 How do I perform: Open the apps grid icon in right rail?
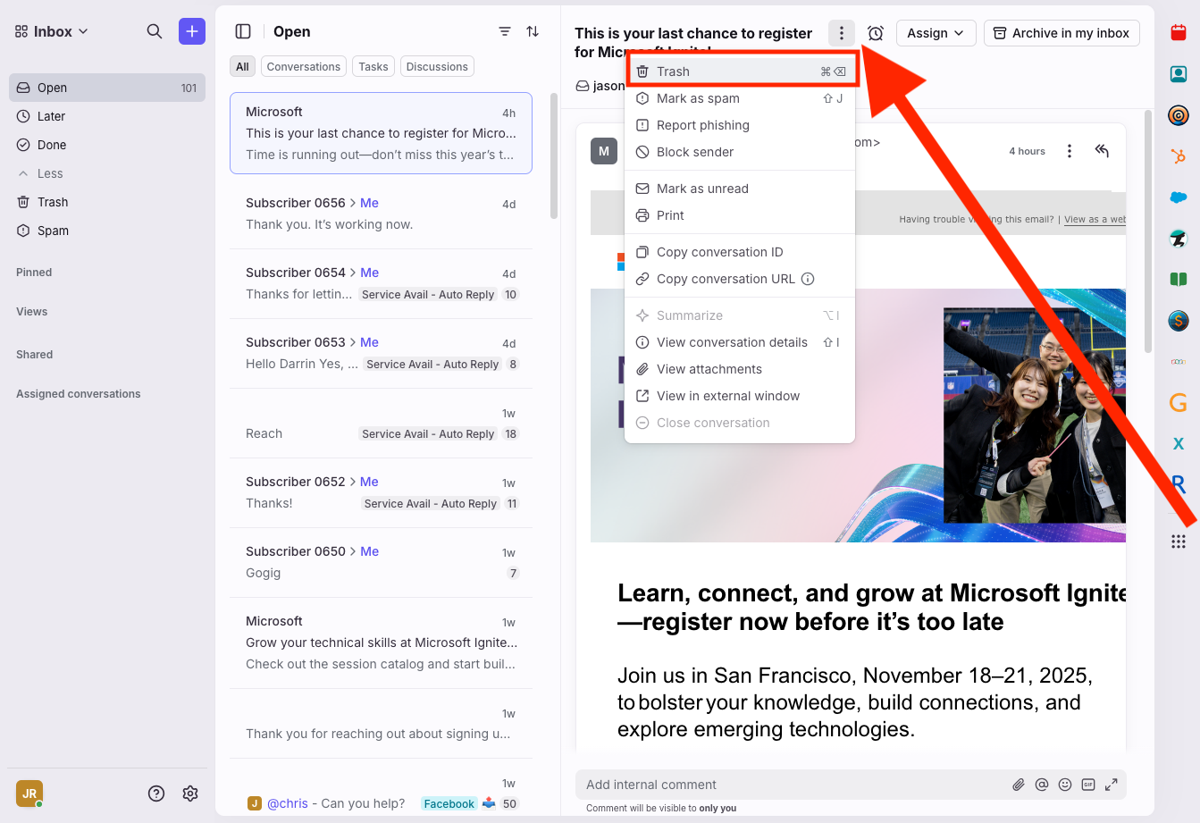(x=1179, y=542)
